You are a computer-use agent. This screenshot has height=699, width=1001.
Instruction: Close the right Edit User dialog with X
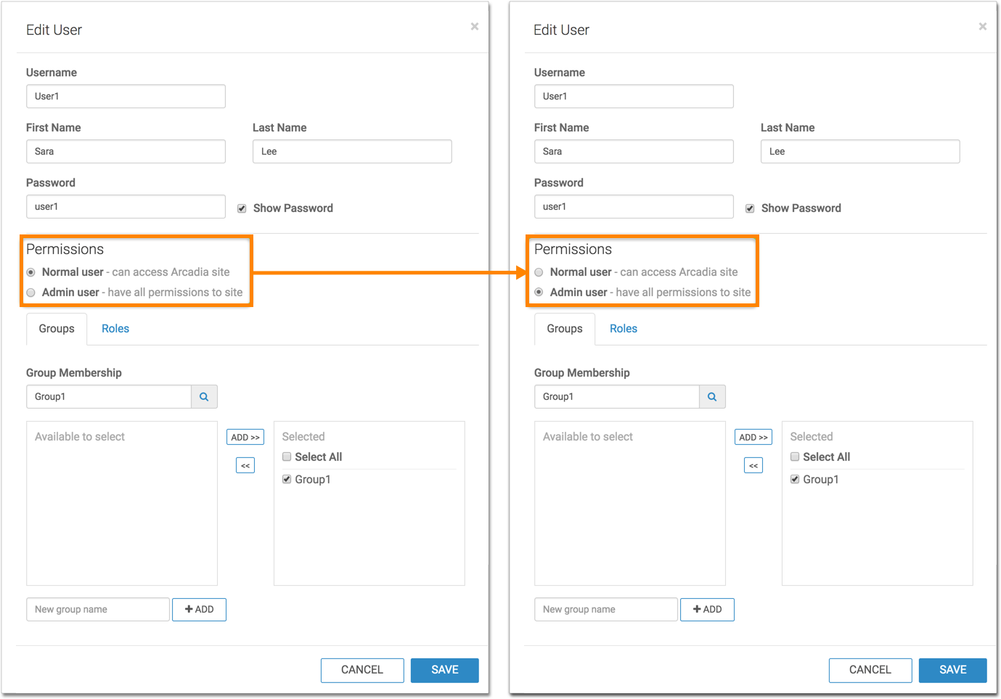[982, 27]
